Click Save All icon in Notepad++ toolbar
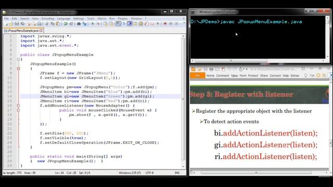333x187 pixels. point(23,24)
